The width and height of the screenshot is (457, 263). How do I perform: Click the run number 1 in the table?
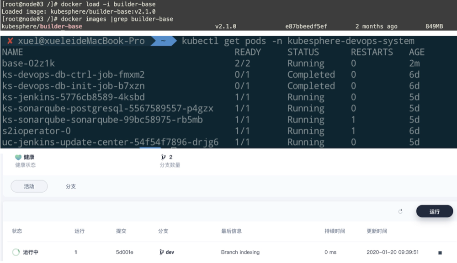pos(76,252)
